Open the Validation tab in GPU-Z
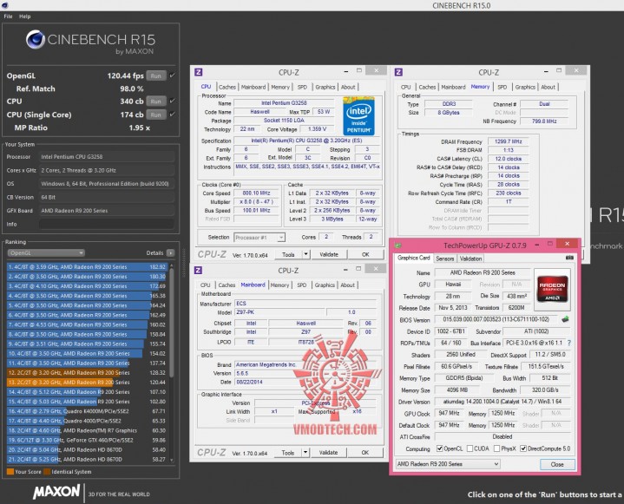Image resolution: width=624 pixels, height=504 pixels. coord(470,259)
